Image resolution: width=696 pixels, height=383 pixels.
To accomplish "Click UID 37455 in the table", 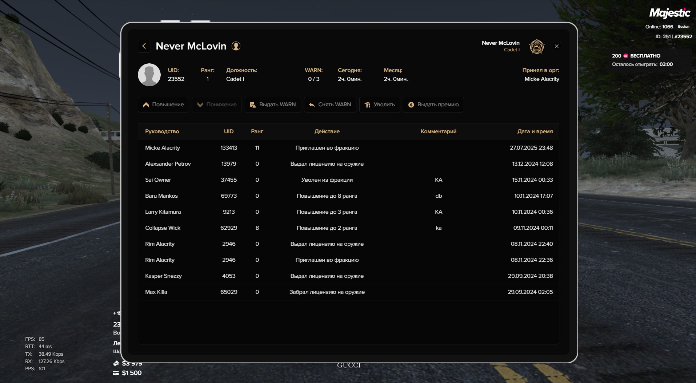I will (x=229, y=180).
